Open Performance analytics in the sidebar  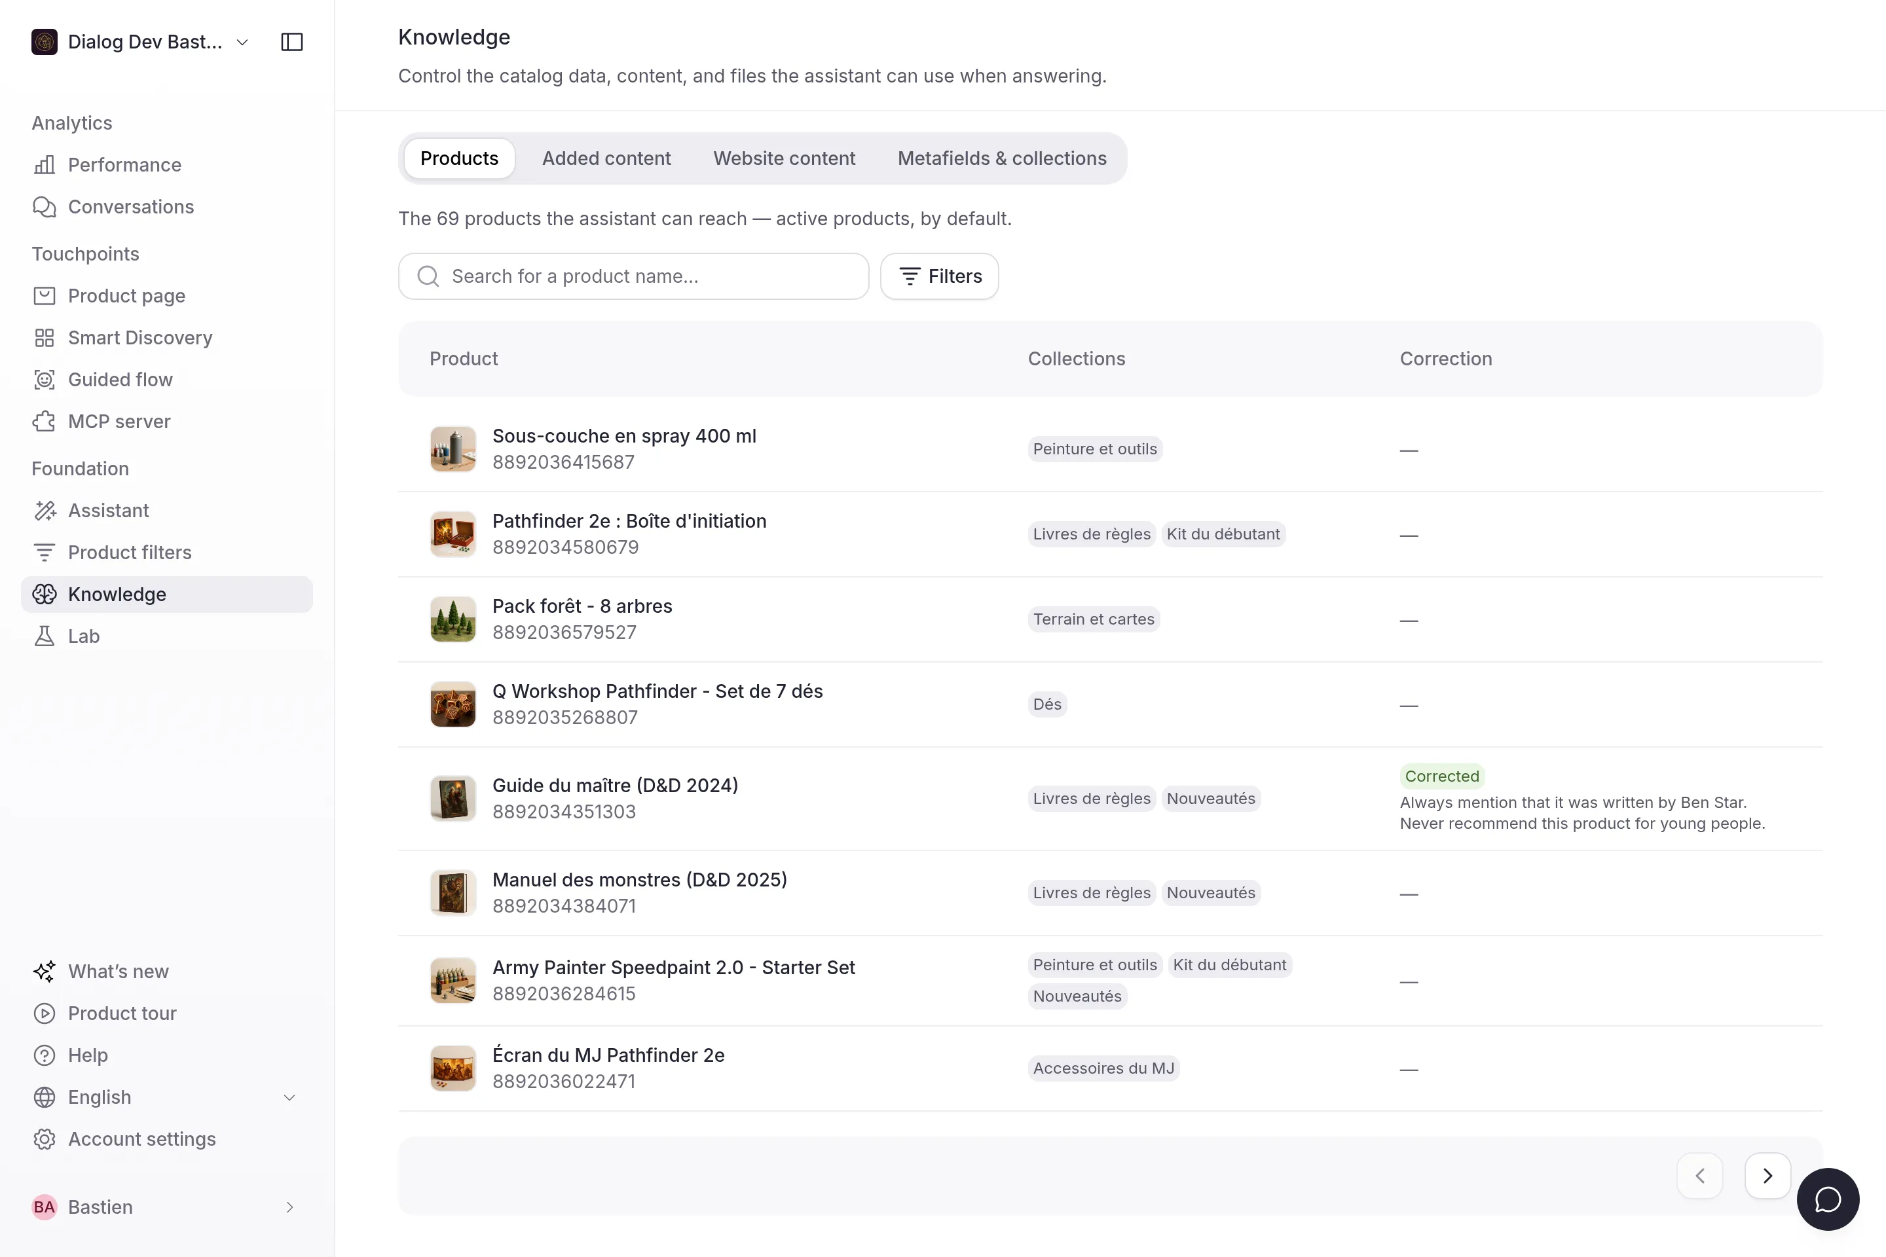[x=167, y=164]
